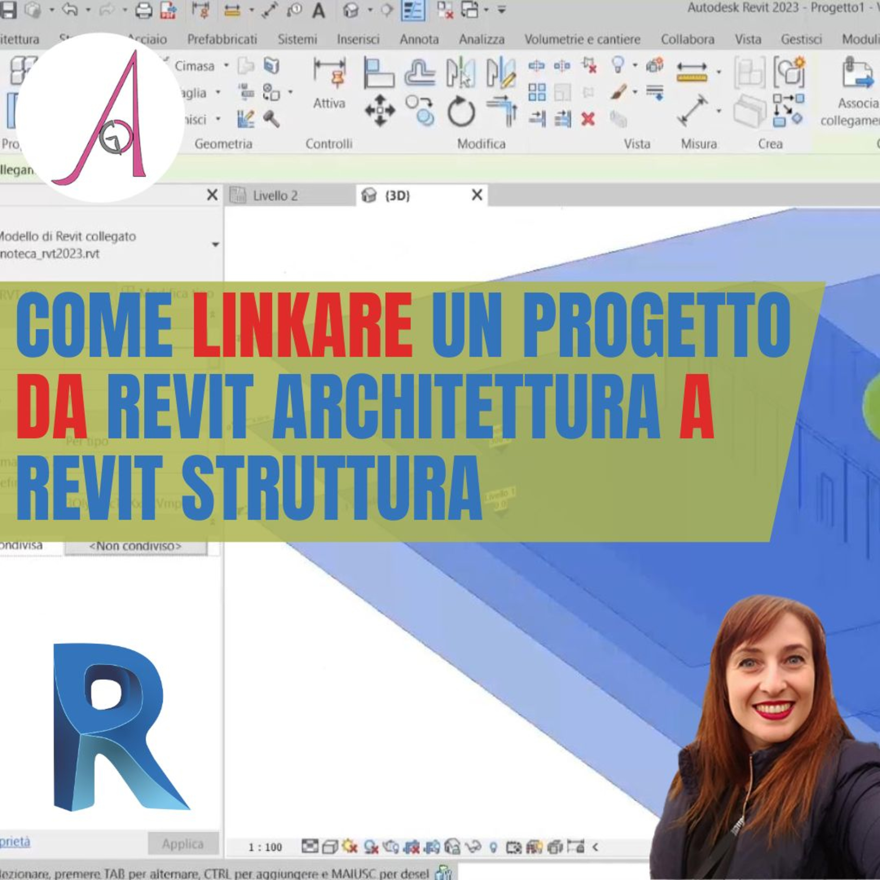This screenshot has height=880, width=880.
Task: Open the Switch Windows dropdown arrow
Action: [486, 10]
